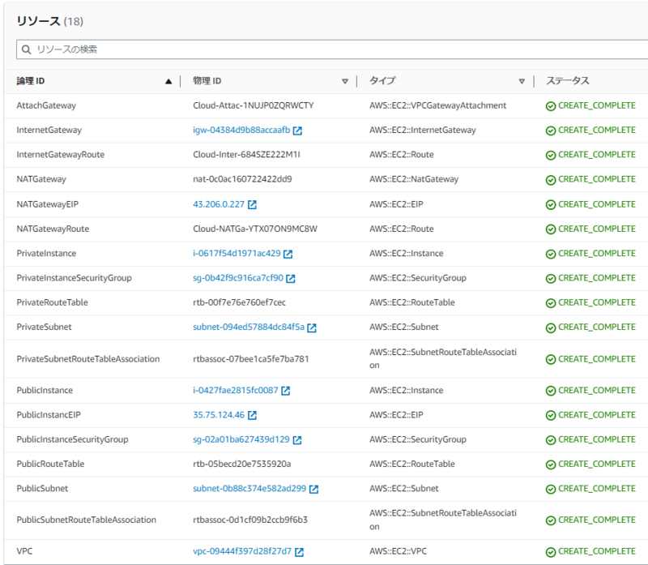Image resolution: width=648 pixels, height=565 pixels.
Task: Click the VPC row status check icon
Action: coord(551,552)
